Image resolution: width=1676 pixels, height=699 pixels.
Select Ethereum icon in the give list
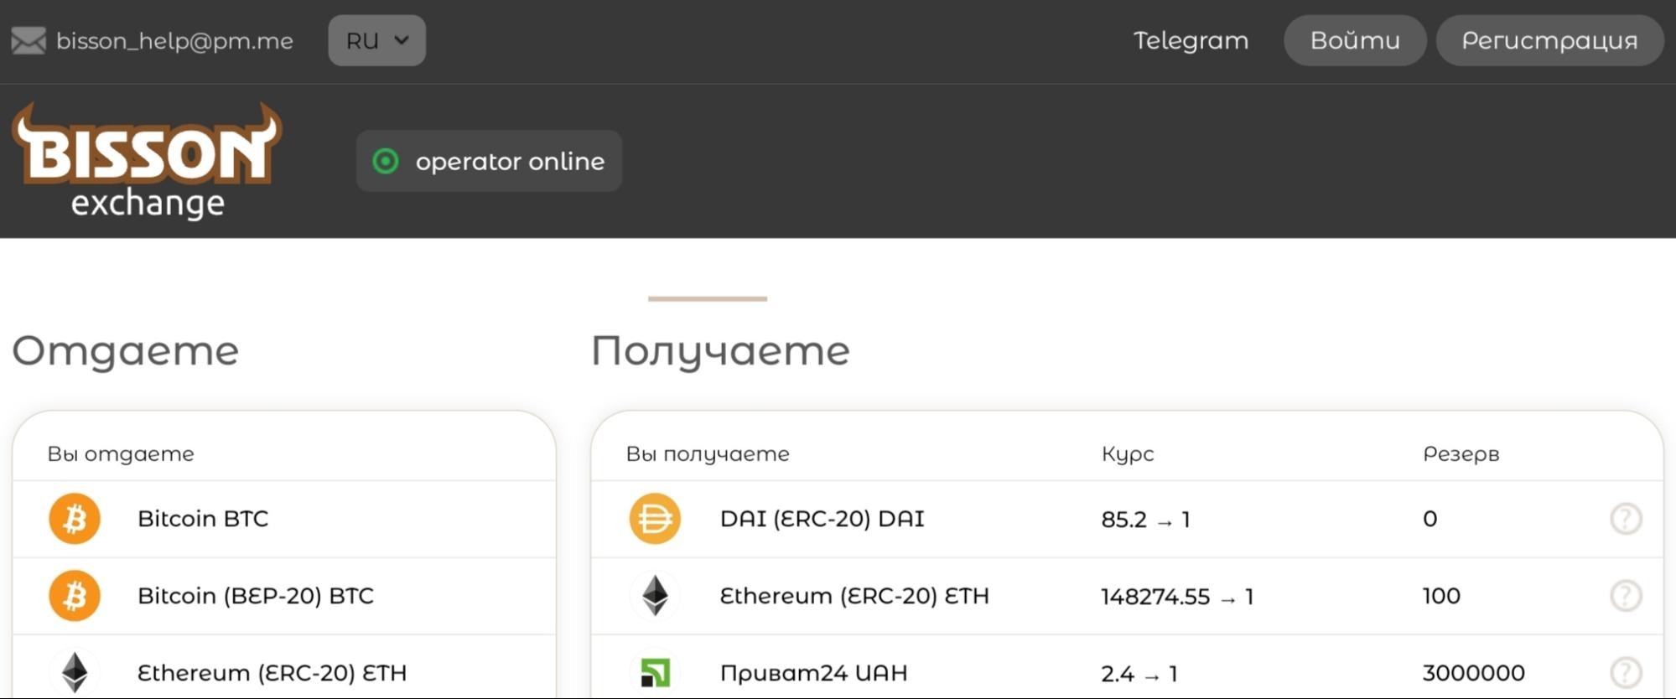pyautogui.click(x=75, y=672)
